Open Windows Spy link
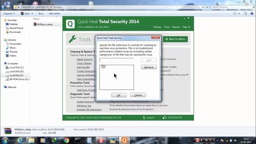256x144 pixels. click(84, 106)
